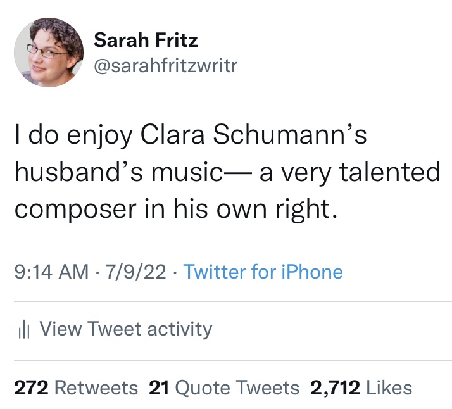This screenshot has width=452, height=409.
Task: Click the 2,712 like count number
Action: click(x=334, y=387)
